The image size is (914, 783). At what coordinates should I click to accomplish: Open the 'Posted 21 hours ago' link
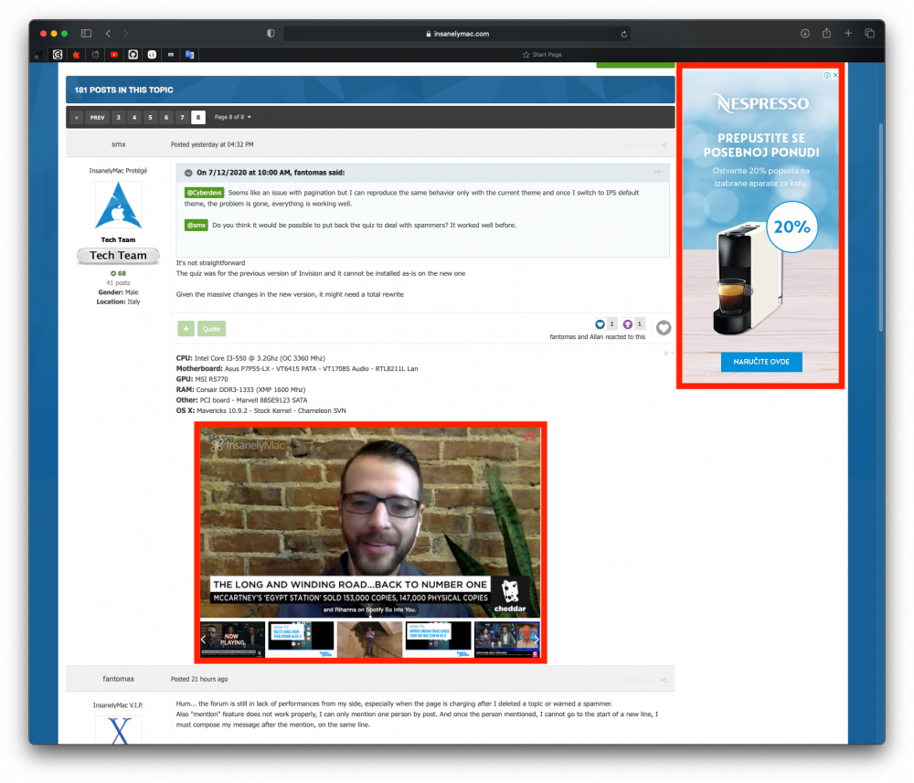point(199,679)
